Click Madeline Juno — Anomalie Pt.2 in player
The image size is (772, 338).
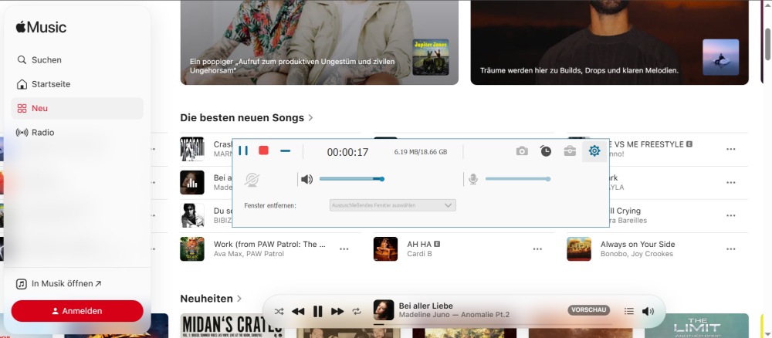[454, 315]
